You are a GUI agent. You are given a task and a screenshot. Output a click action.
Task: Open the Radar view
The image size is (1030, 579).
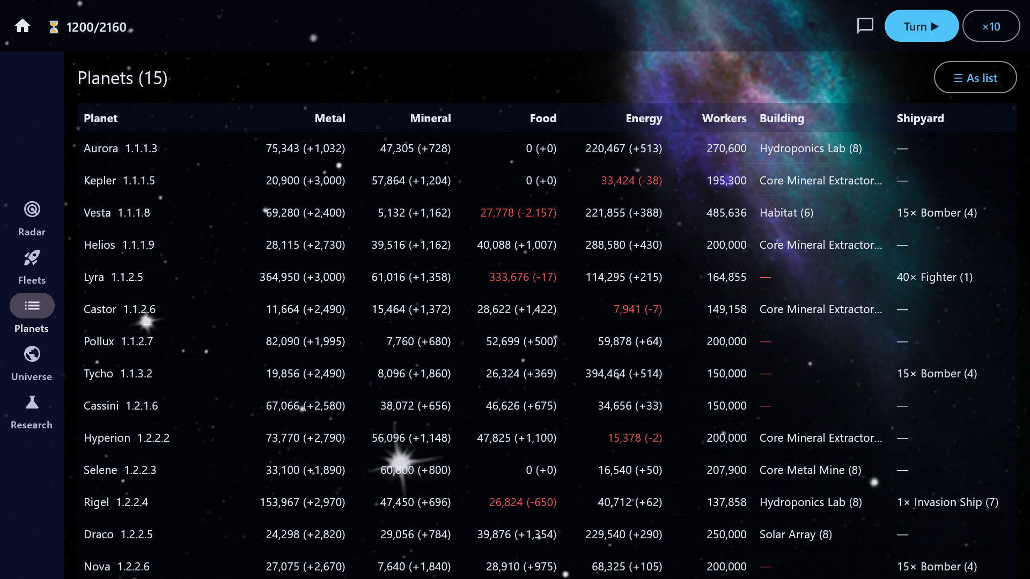coord(32,219)
